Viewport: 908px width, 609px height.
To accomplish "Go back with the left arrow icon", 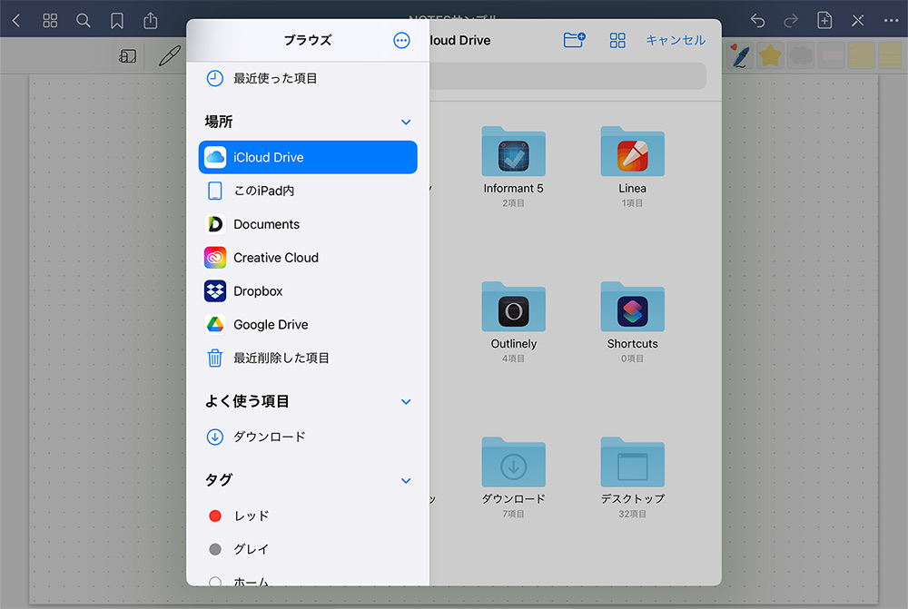I will pyautogui.click(x=16, y=21).
